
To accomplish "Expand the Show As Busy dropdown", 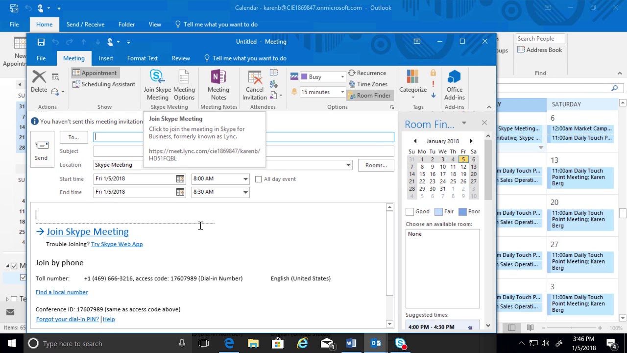I will pyautogui.click(x=342, y=77).
